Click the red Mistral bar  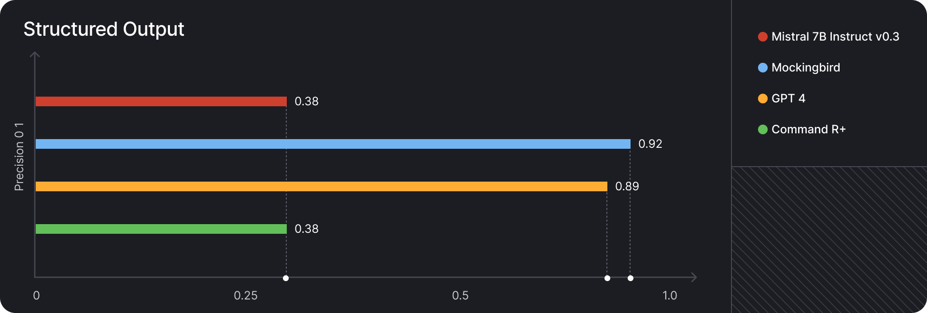click(x=161, y=101)
